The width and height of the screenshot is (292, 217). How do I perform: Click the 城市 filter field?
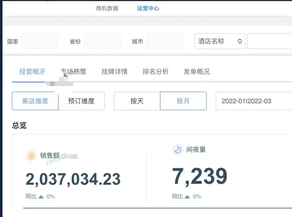(x=165, y=41)
